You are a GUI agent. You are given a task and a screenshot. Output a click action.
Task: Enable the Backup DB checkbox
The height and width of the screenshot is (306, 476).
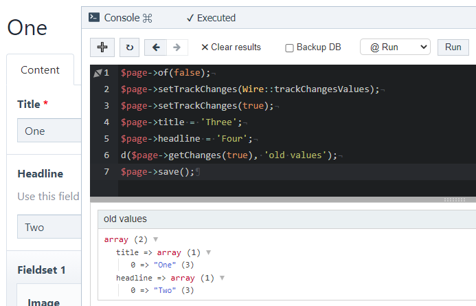tap(289, 47)
